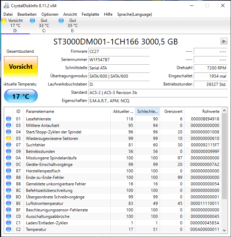Click the raw value 0000000007A2
The width and height of the screenshot is (231, 237).
pos(205,164)
